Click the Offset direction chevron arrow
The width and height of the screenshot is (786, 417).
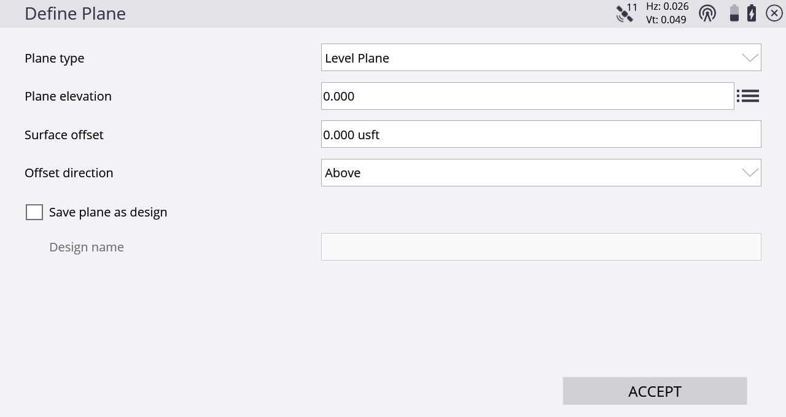(750, 173)
